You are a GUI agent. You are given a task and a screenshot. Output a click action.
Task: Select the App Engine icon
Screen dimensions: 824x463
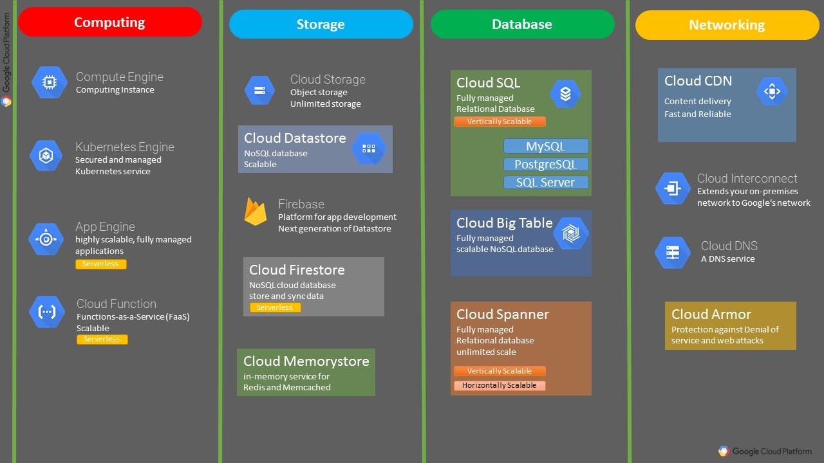[x=46, y=239]
